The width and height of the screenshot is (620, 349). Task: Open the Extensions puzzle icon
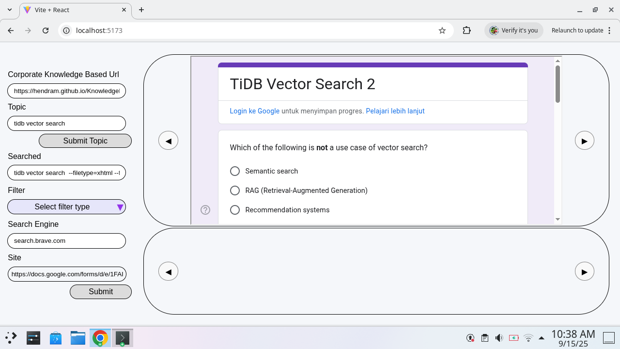pos(466,31)
